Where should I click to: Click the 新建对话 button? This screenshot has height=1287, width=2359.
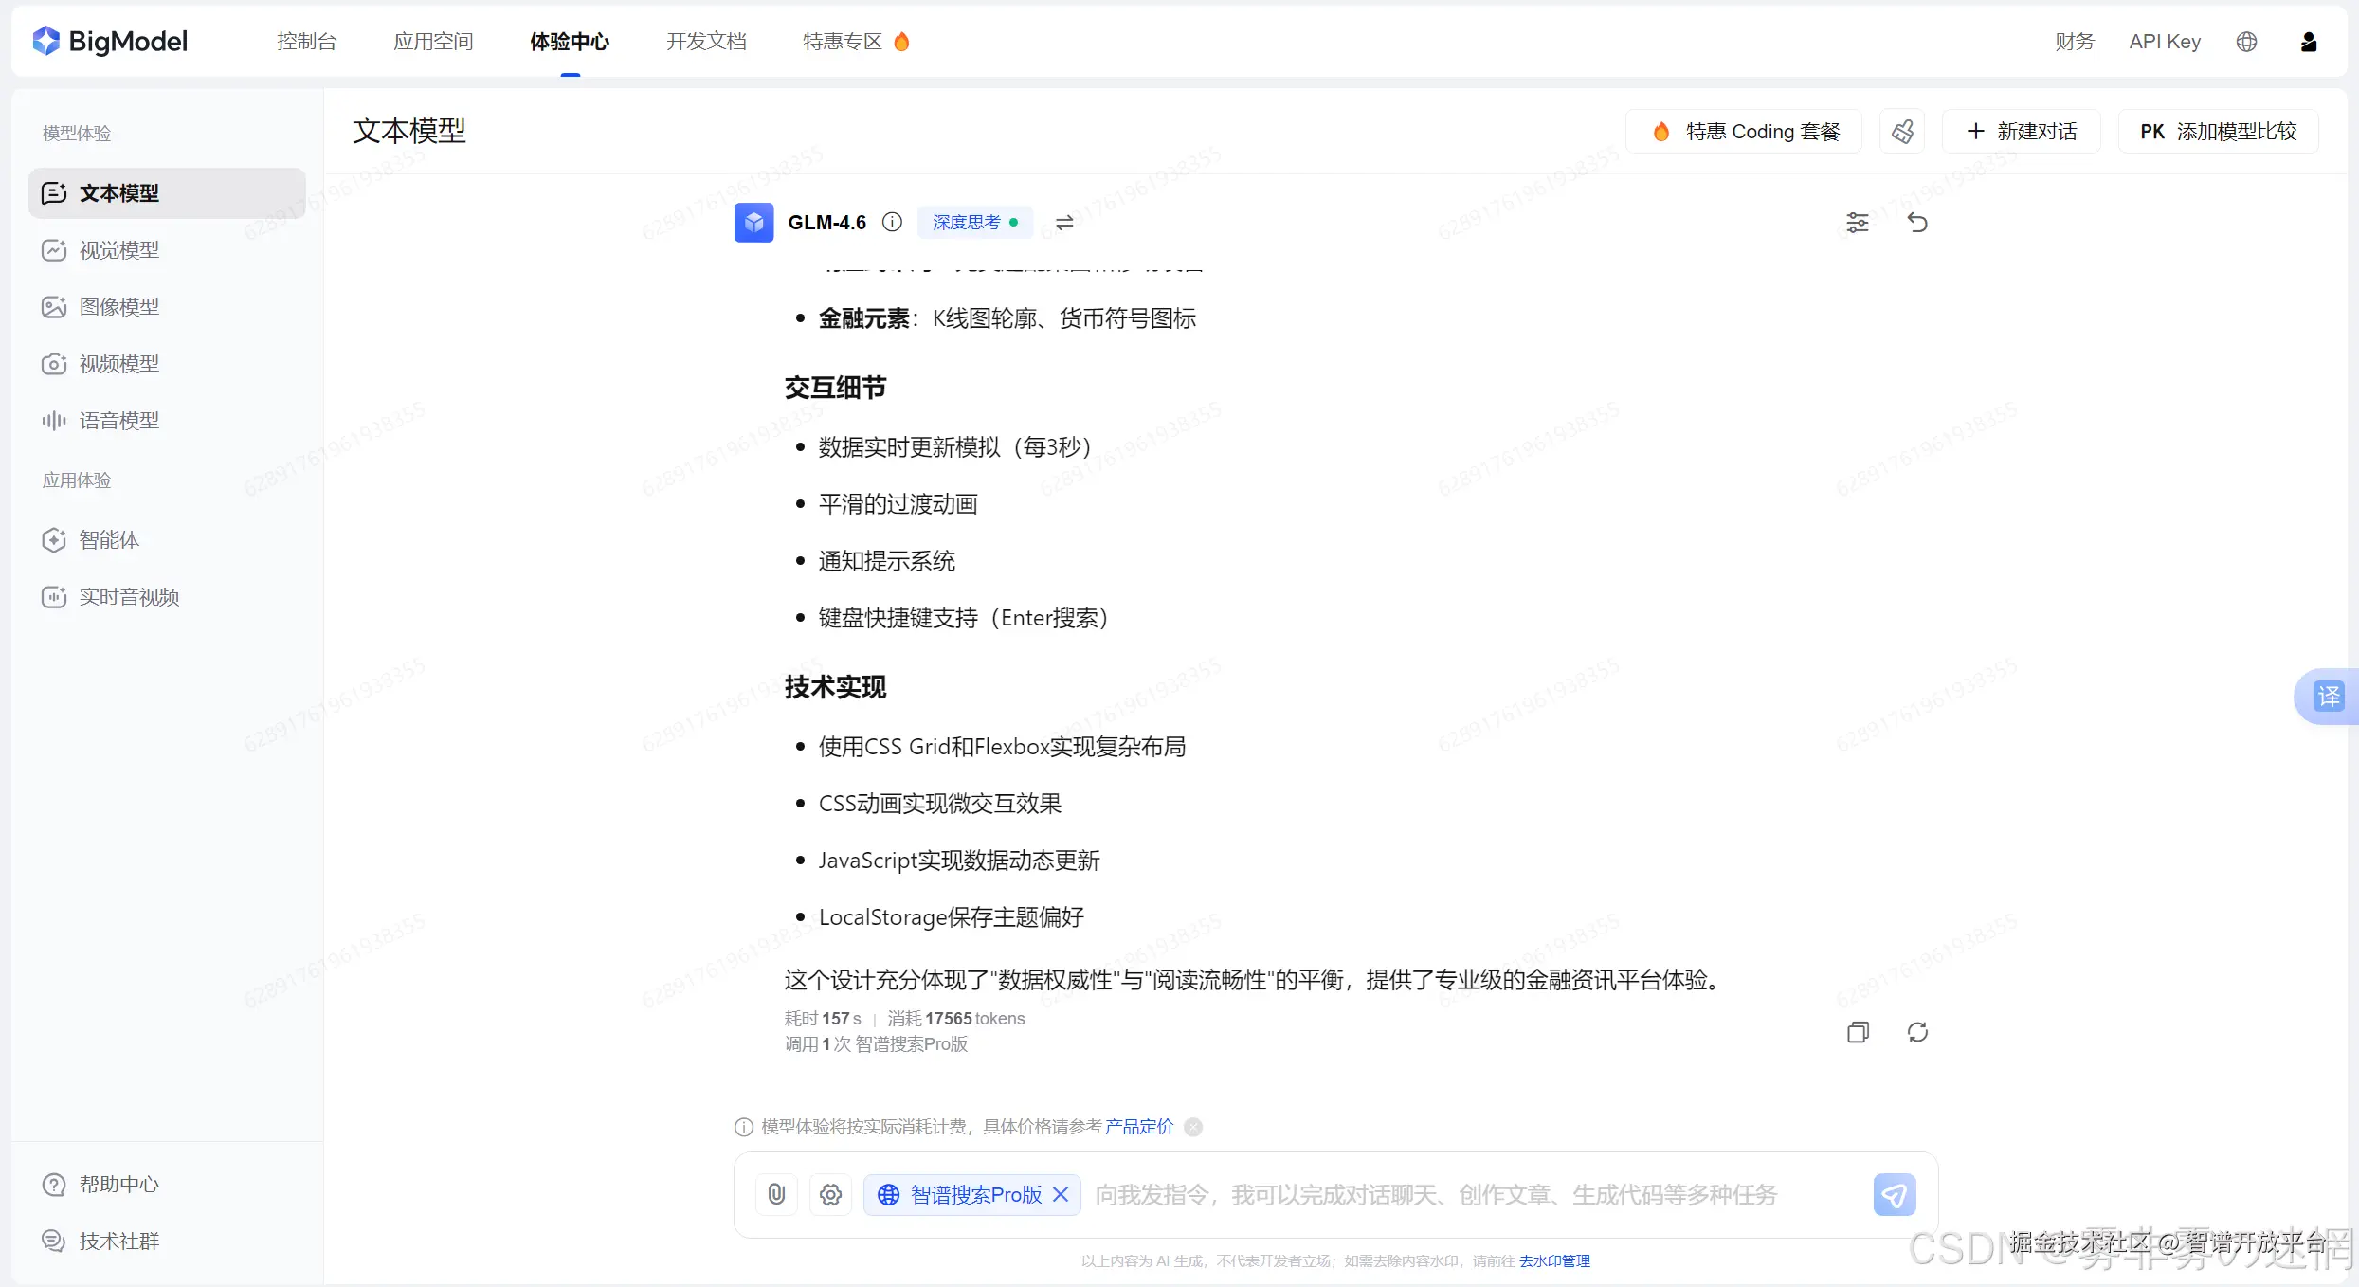[x=2022, y=132]
